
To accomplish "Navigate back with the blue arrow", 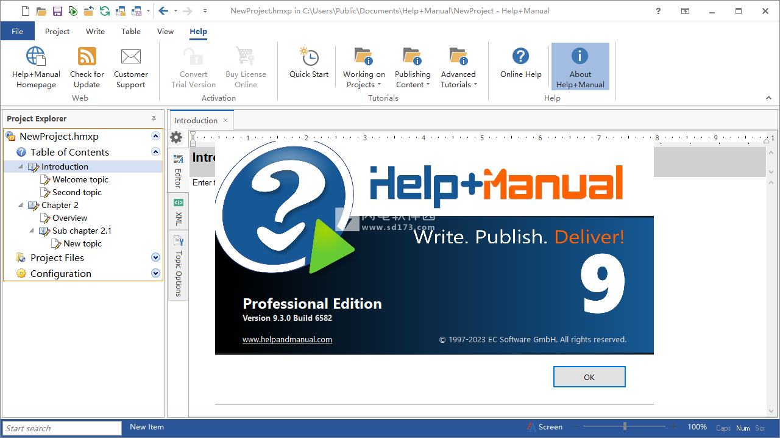I will 163,11.
